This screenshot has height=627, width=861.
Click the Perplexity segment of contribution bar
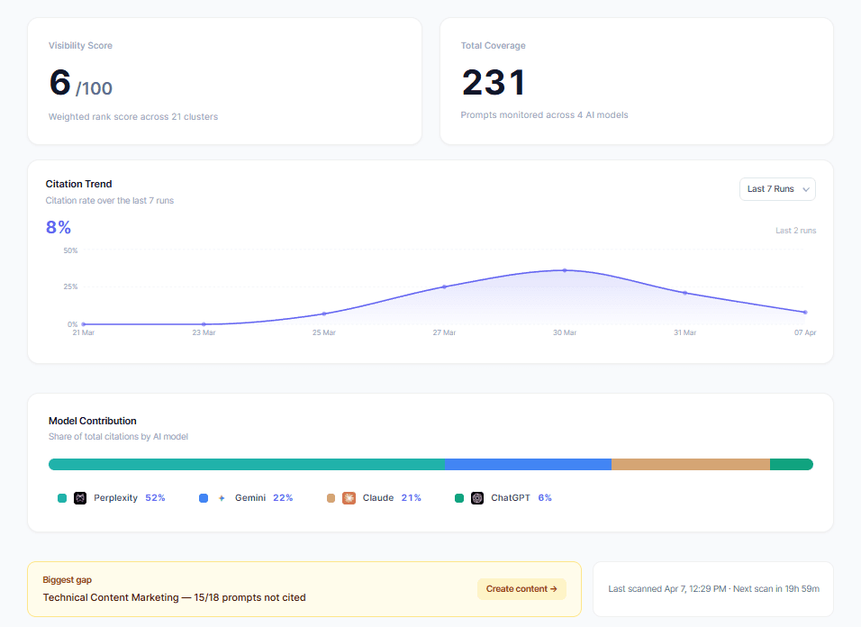[247, 465]
